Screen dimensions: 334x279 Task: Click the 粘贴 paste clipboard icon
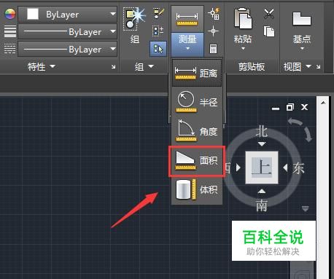(243, 18)
